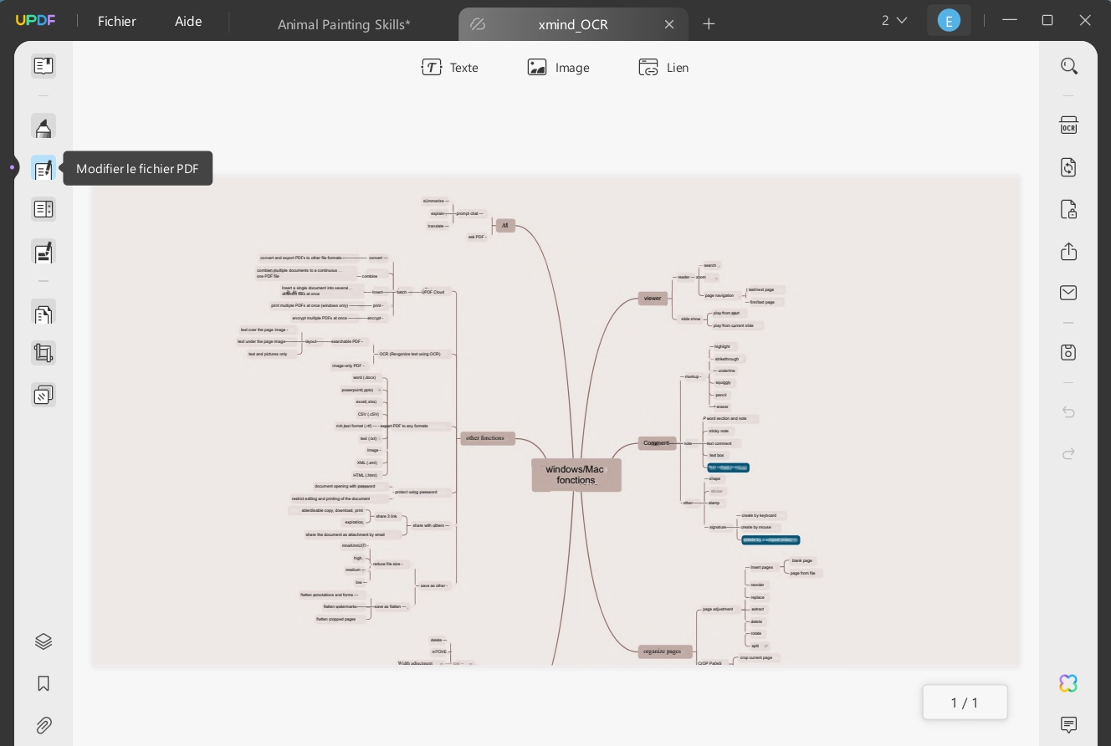The height and width of the screenshot is (746, 1111).
Task: Open the Reader mode icon in left sidebar
Action: (x=44, y=66)
